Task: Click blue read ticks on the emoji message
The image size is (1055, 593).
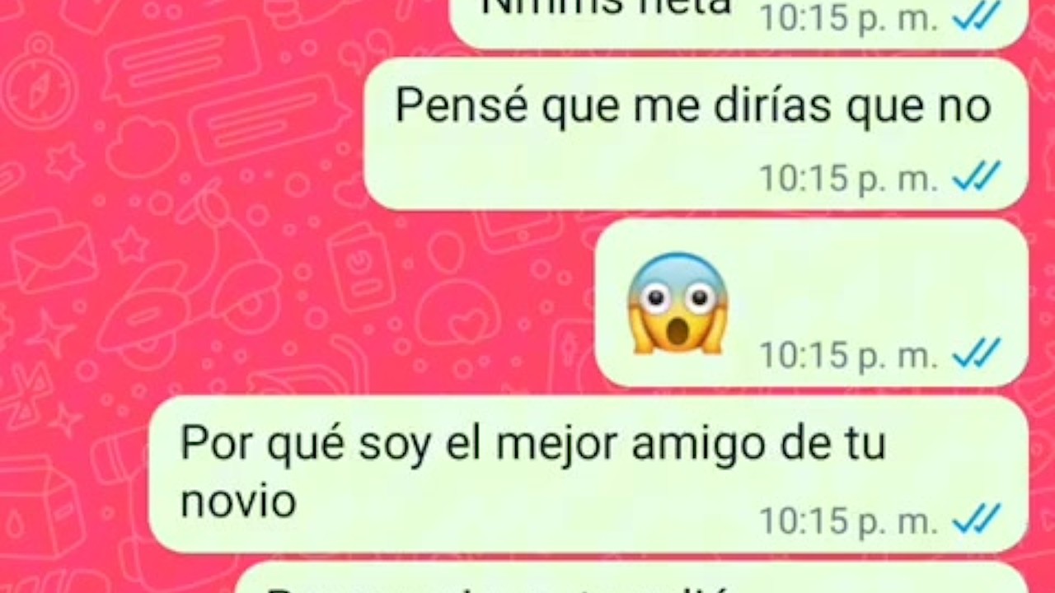Action: [x=977, y=354]
